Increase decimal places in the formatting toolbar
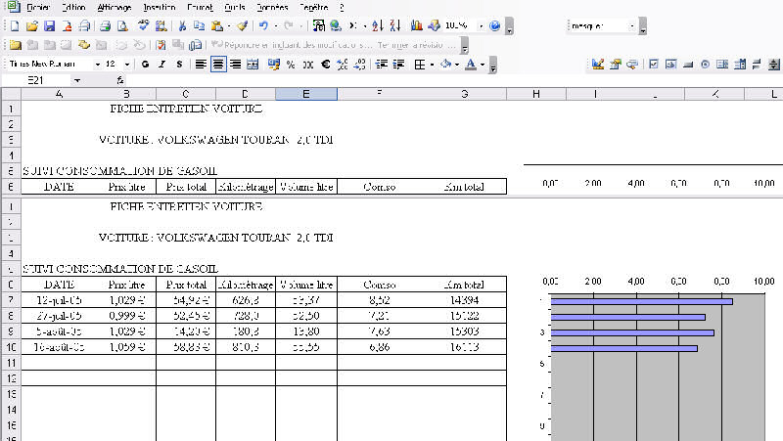This screenshot has height=441, width=783. [x=342, y=65]
